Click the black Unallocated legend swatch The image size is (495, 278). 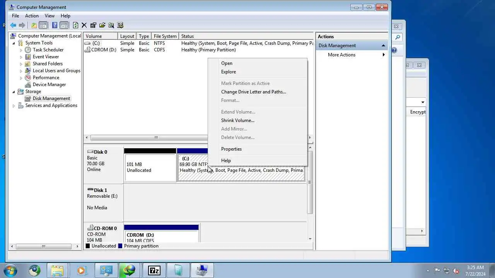point(88,246)
